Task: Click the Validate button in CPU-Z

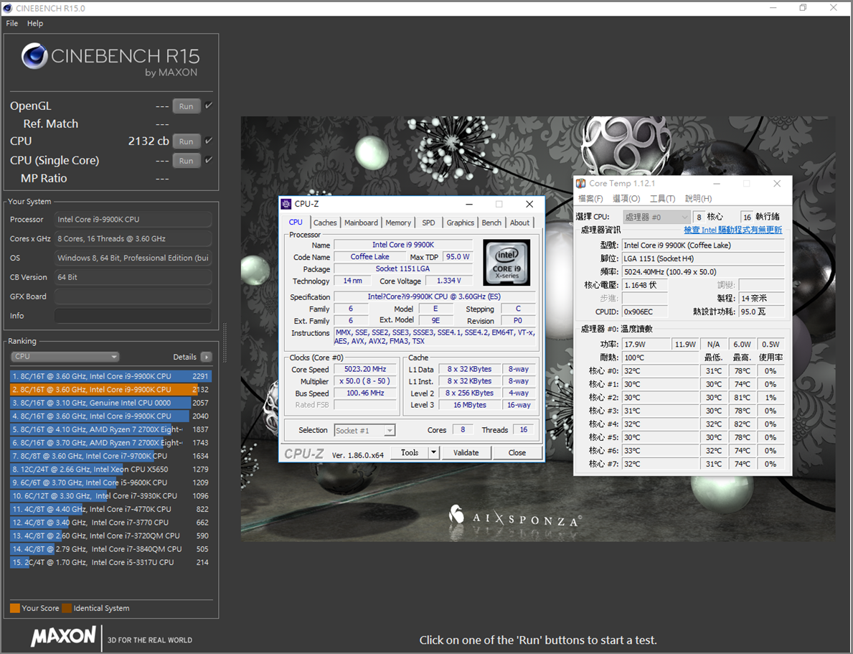Action: coord(466,452)
